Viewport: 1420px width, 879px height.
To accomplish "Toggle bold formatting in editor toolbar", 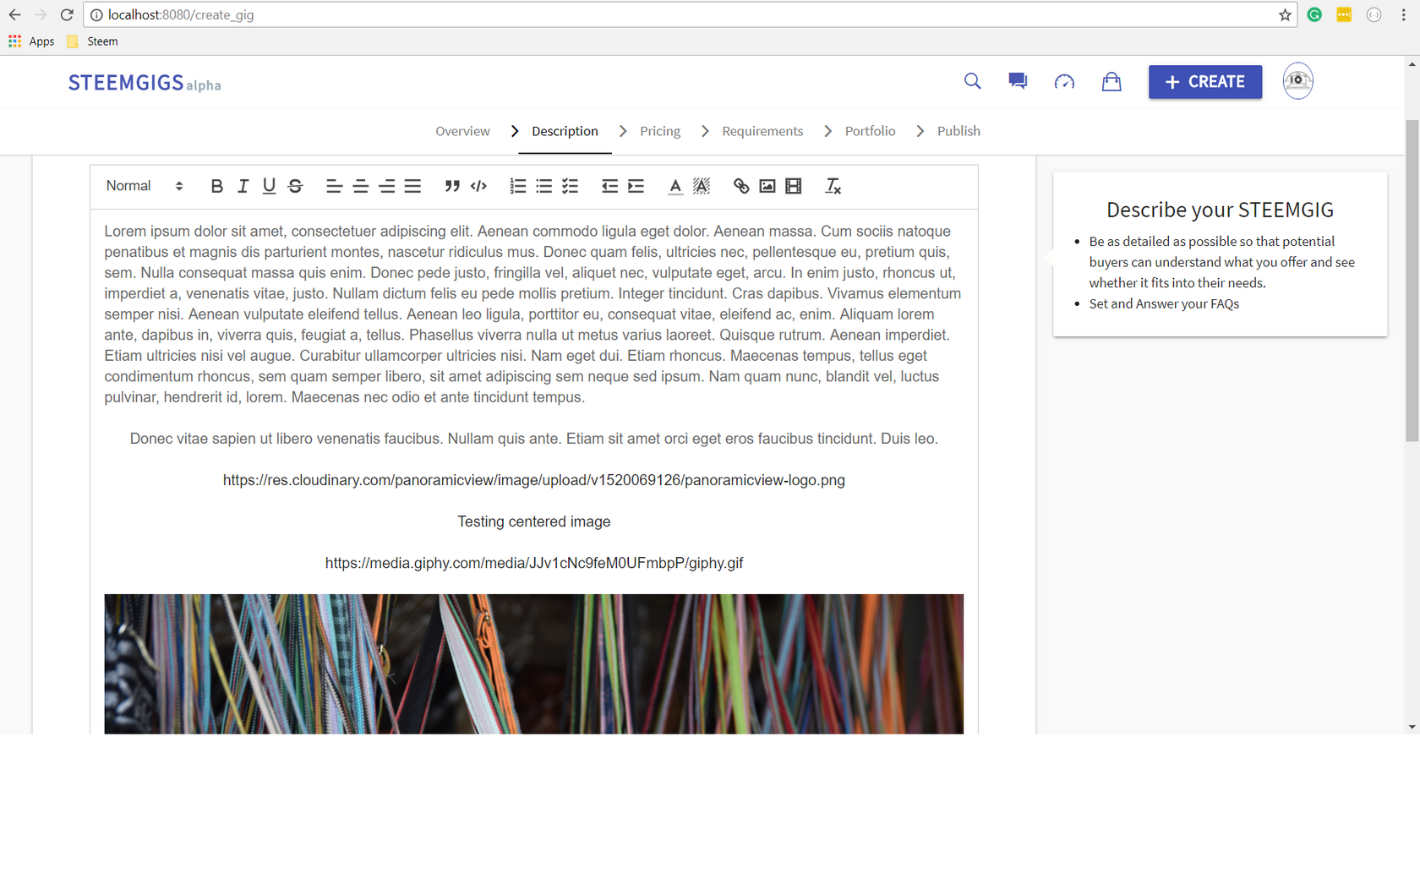I will tap(217, 186).
